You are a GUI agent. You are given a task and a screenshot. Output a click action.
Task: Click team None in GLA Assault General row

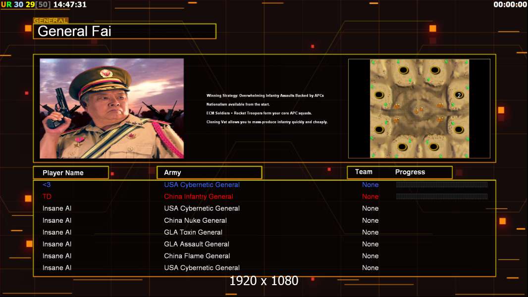coord(370,244)
